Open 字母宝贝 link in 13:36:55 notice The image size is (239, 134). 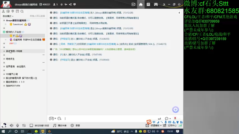tap(65, 39)
